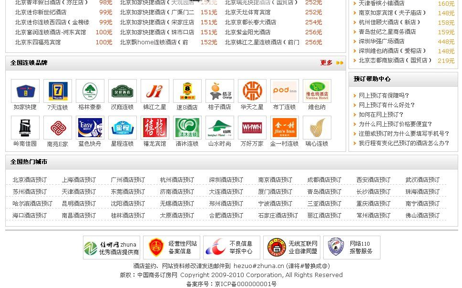462x288 pixels.
Task: Click the 经营性网站备案信息 badge
Action: pos(172,248)
